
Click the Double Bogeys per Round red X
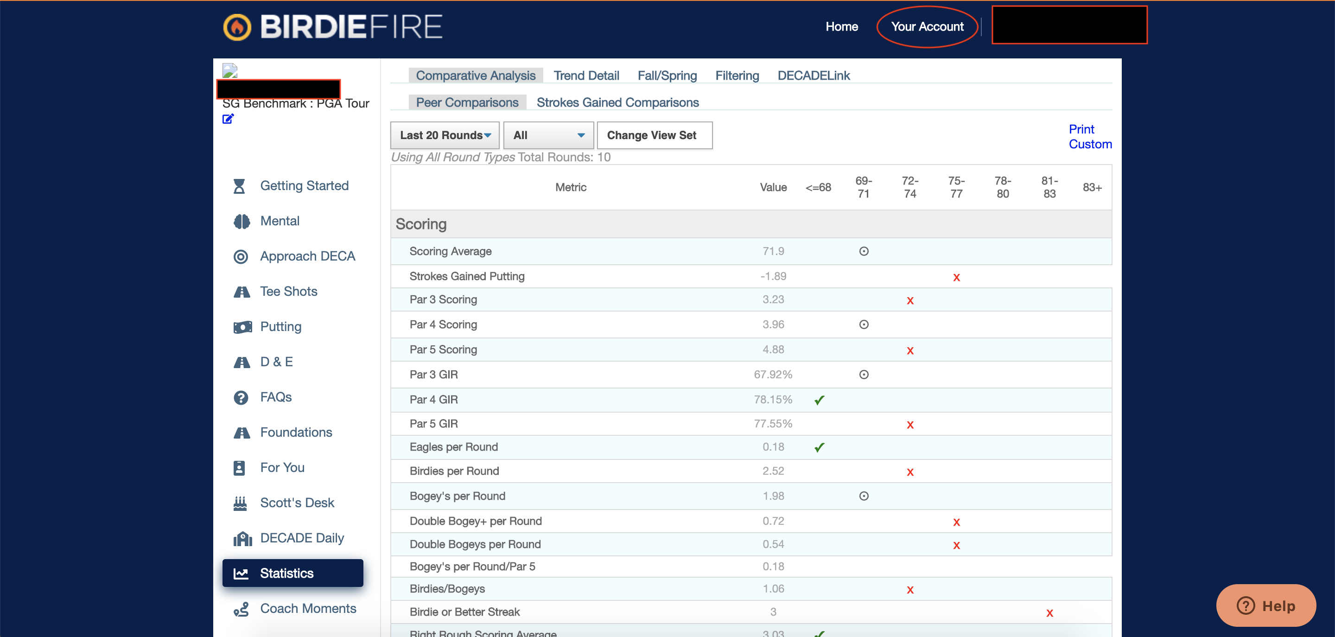coord(956,545)
